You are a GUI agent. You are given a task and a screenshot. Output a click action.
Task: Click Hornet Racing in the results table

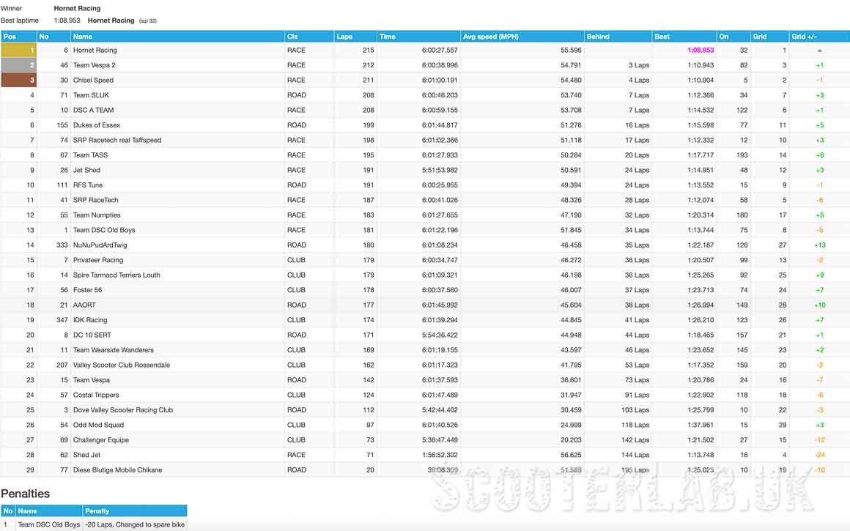tap(95, 50)
